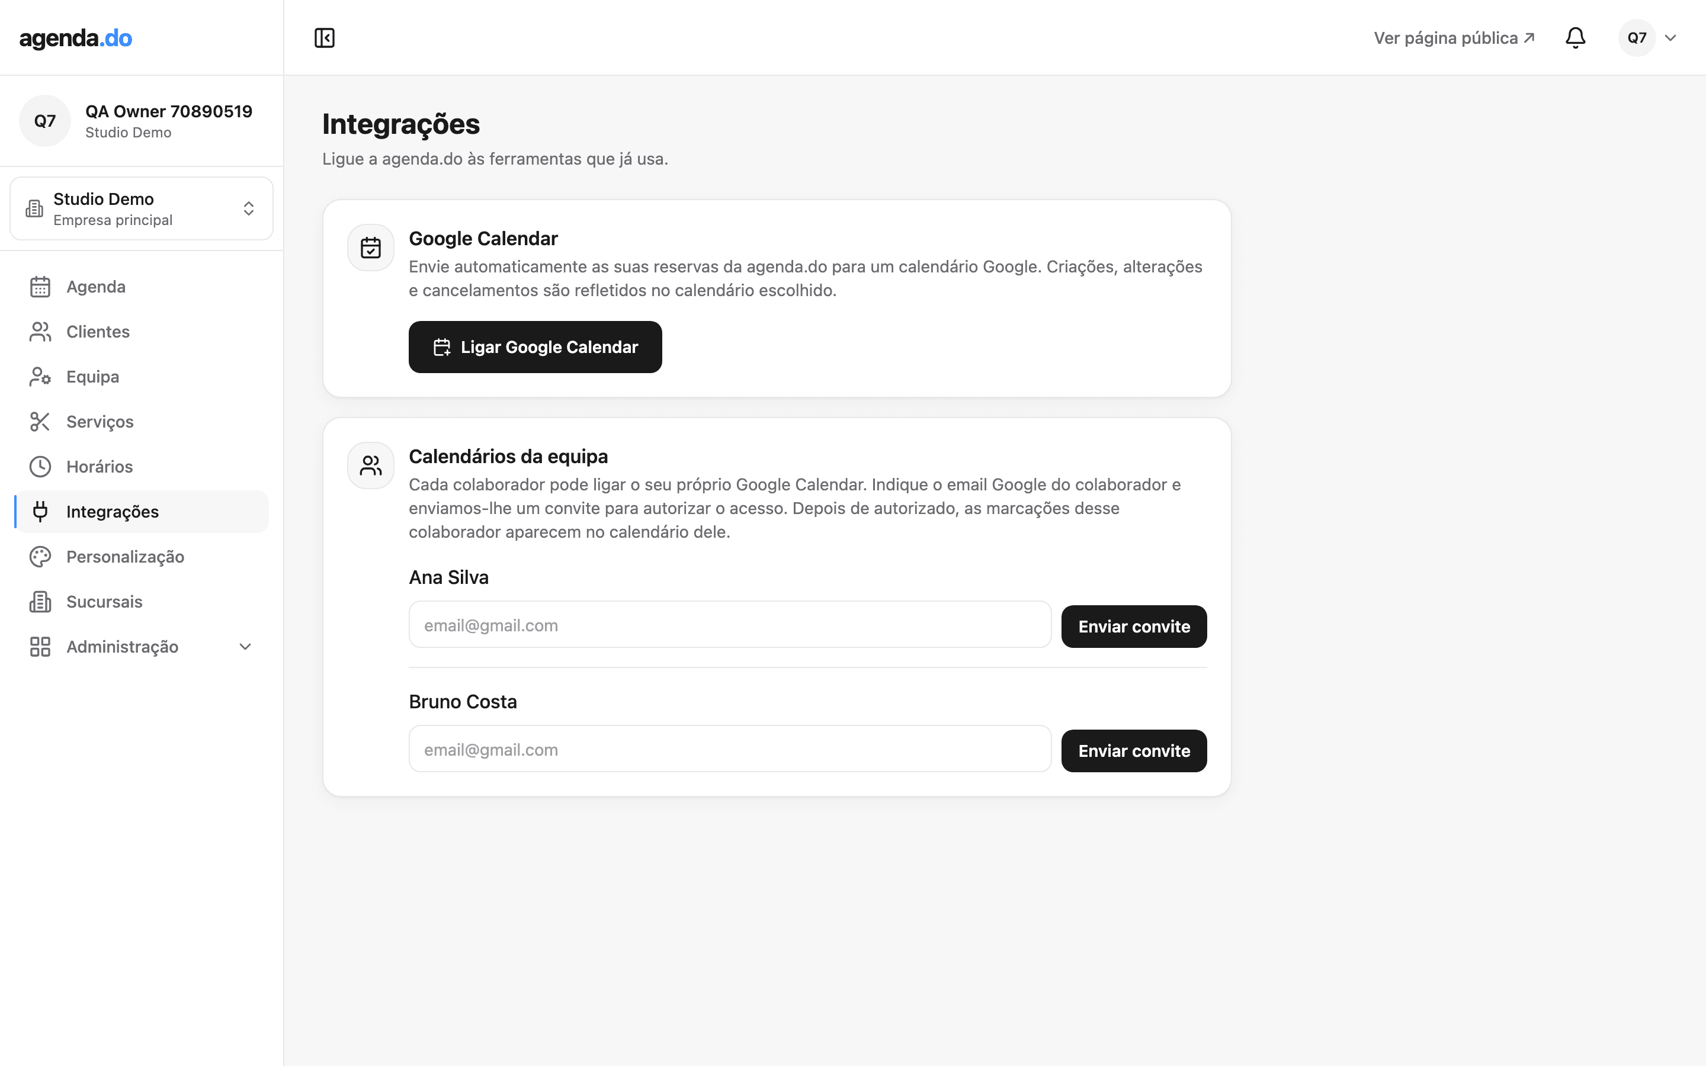Click the Horários clock icon
The height and width of the screenshot is (1066, 1706).
[x=40, y=467]
